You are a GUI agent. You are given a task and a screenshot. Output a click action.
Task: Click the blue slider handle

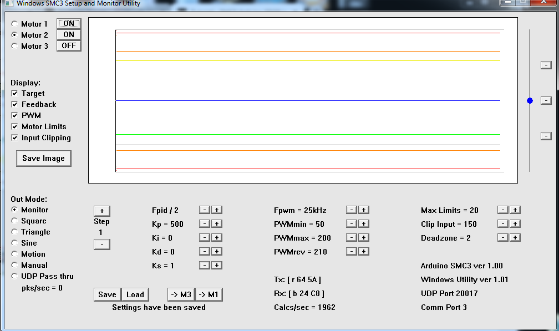pyautogui.click(x=530, y=100)
